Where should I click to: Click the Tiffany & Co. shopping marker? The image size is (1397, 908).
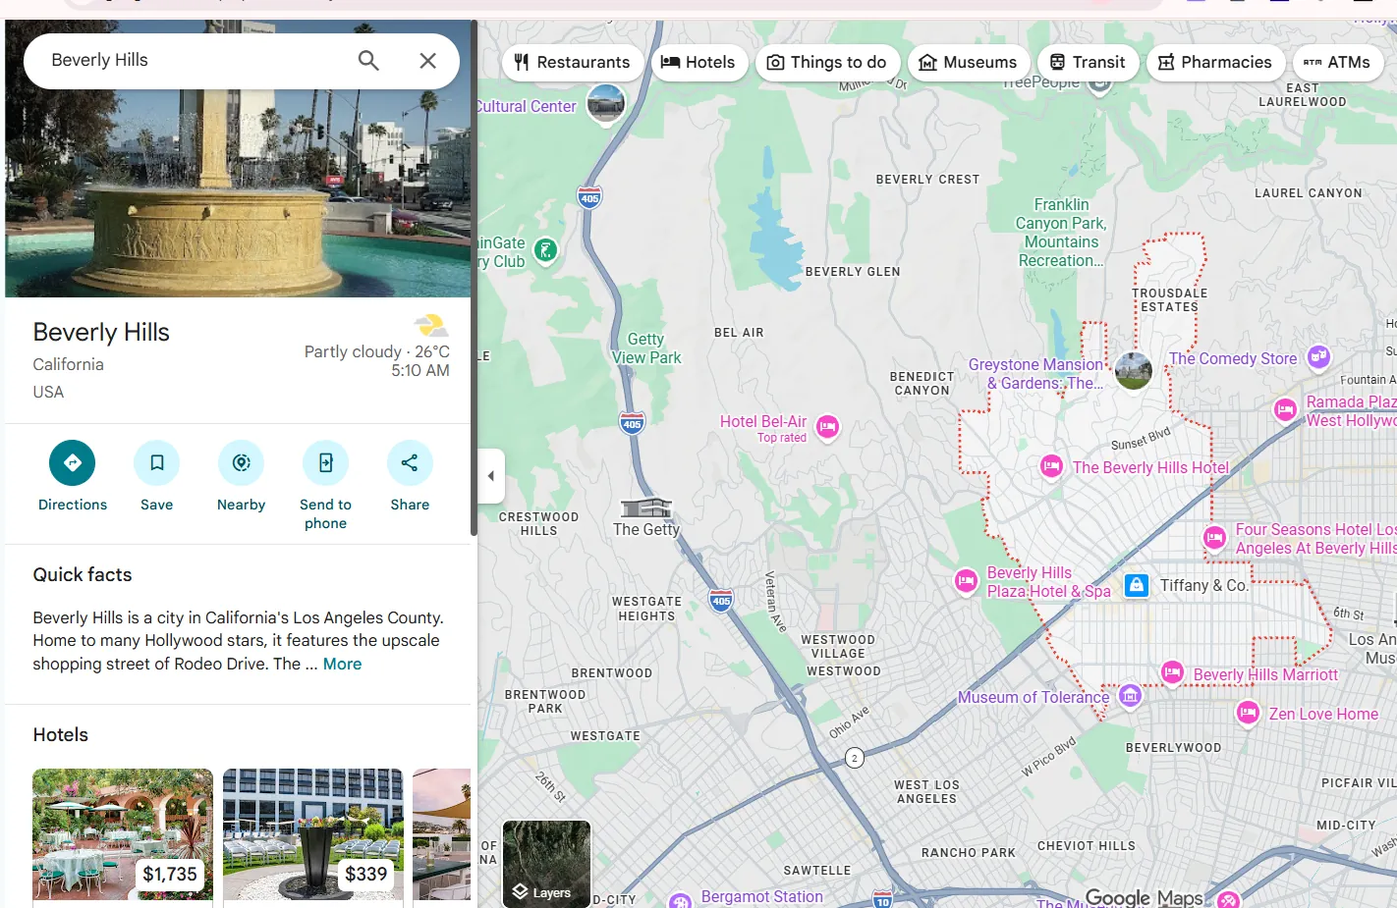point(1137,586)
